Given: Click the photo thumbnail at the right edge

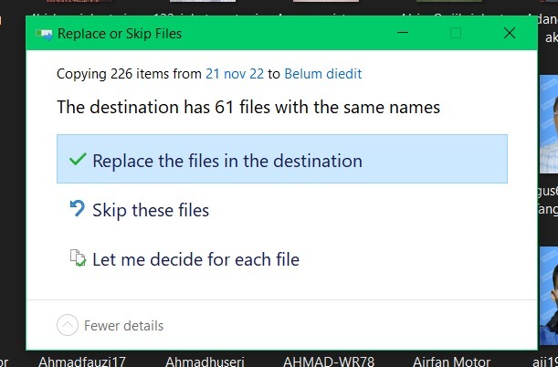Looking at the screenshot, I should 548,128.
